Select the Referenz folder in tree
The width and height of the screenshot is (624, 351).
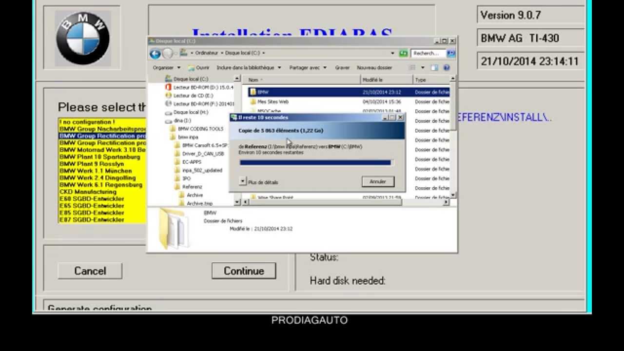[x=188, y=187]
